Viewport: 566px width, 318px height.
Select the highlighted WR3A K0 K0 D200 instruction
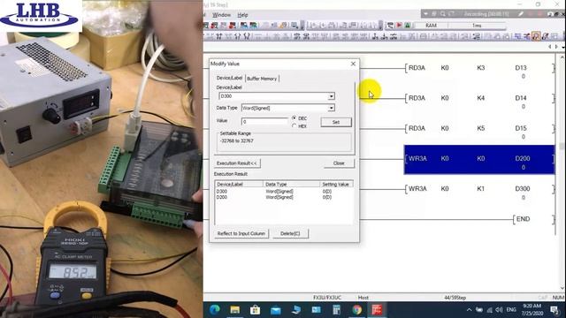pyautogui.click(x=479, y=160)
